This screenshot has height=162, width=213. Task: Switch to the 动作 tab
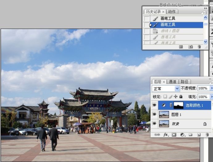coord(172,12)
